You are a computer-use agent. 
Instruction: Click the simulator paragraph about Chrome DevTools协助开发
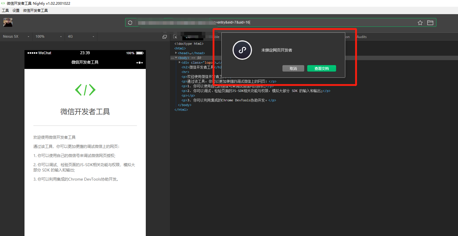click(76, 179)
